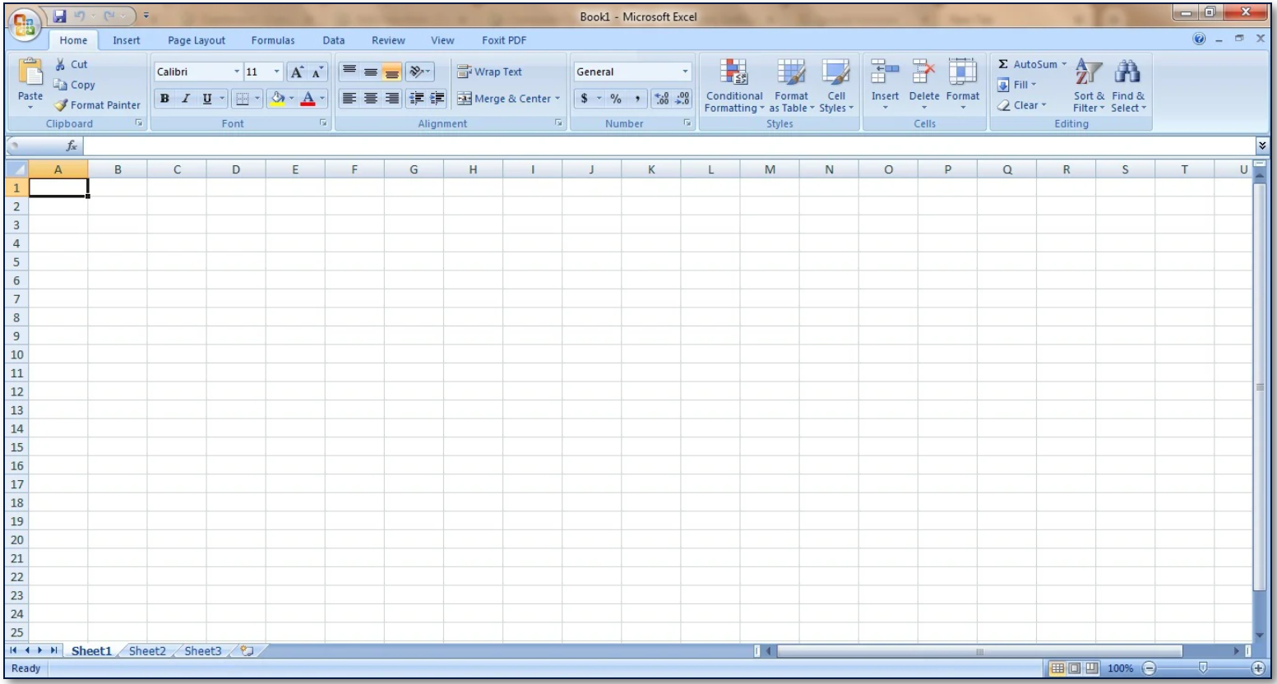The height and width of the screenshot is (684, 1277).
Task: Open the Merge & Center dropdown arrow
Action: [x=558, y=99]
